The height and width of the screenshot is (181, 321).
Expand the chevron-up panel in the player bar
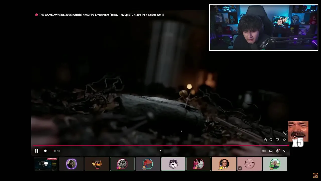(160, 151)
